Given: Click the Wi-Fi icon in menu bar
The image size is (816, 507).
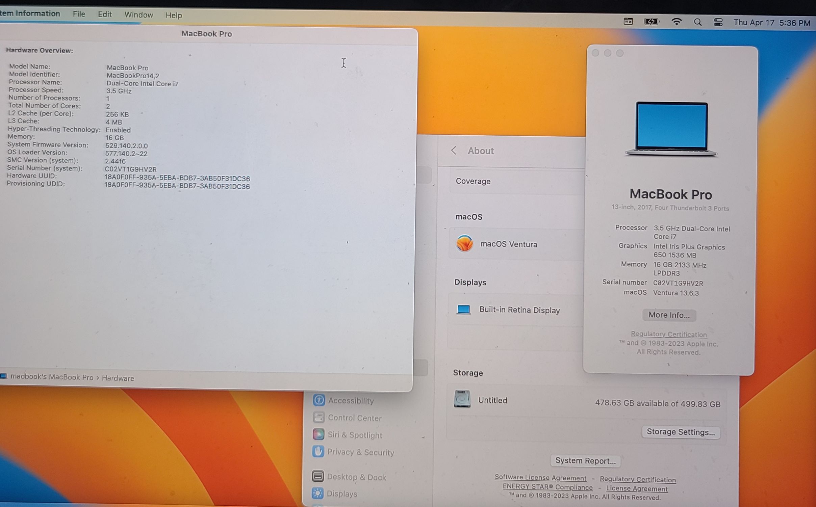Looking at the screenshot, I should (x=676, y=22).
